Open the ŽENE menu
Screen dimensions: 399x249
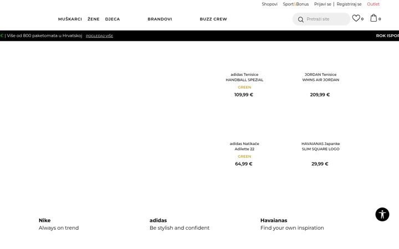tap(94, 19)
